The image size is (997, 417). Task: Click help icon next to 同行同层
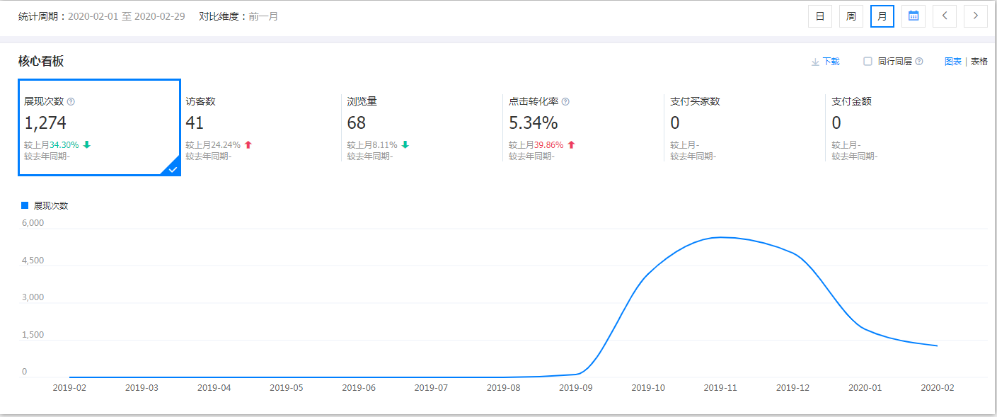919,62
